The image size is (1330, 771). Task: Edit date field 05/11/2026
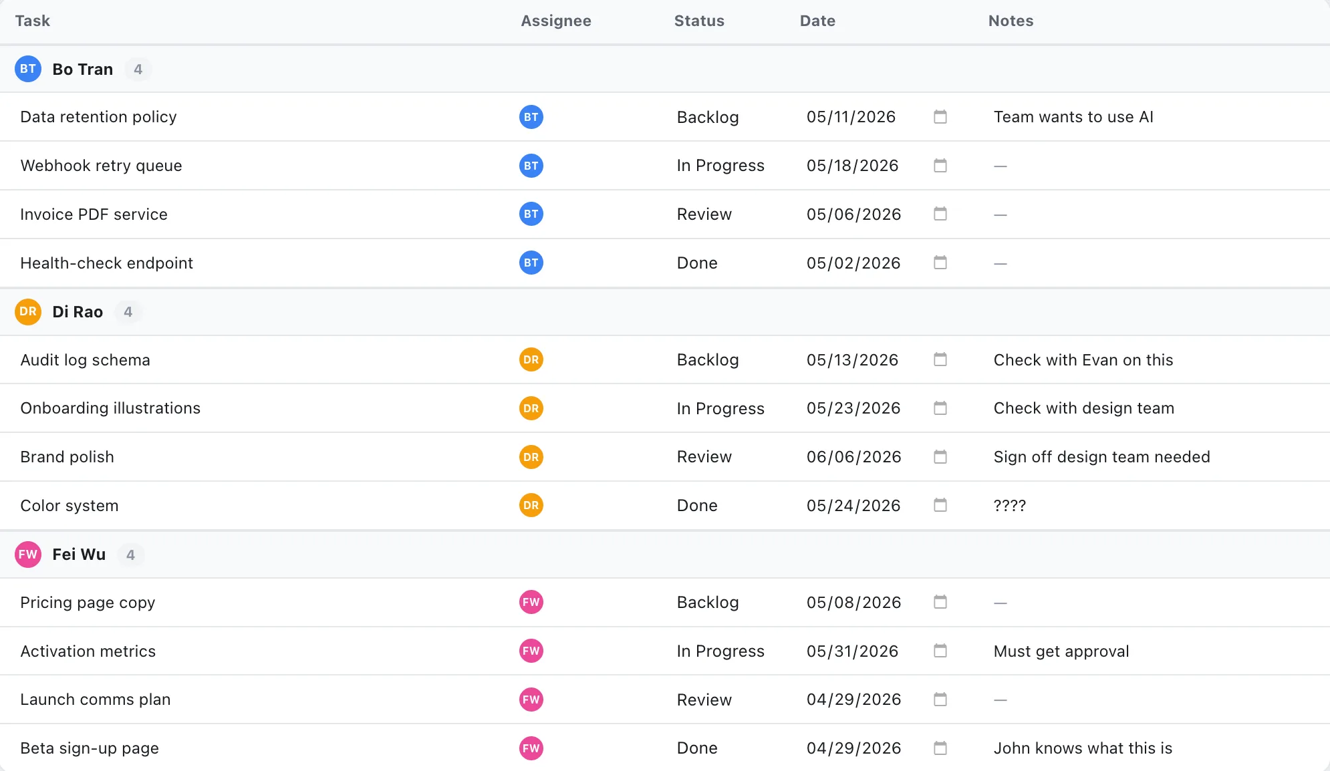pyautogui.click(x=851, y=117)
